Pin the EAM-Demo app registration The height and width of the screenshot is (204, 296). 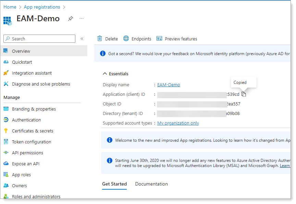coord(71,18)
